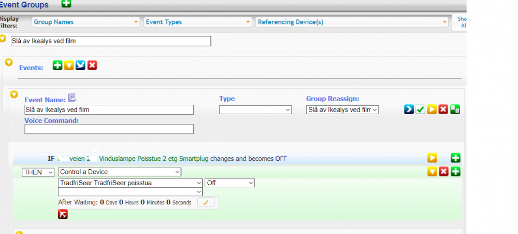This screenshot has height=234, width=518.
Task: Run event with yellow play icon in header
Action: pos(431,109)
